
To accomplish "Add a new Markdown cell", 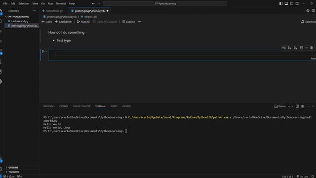I will point(64,22).
